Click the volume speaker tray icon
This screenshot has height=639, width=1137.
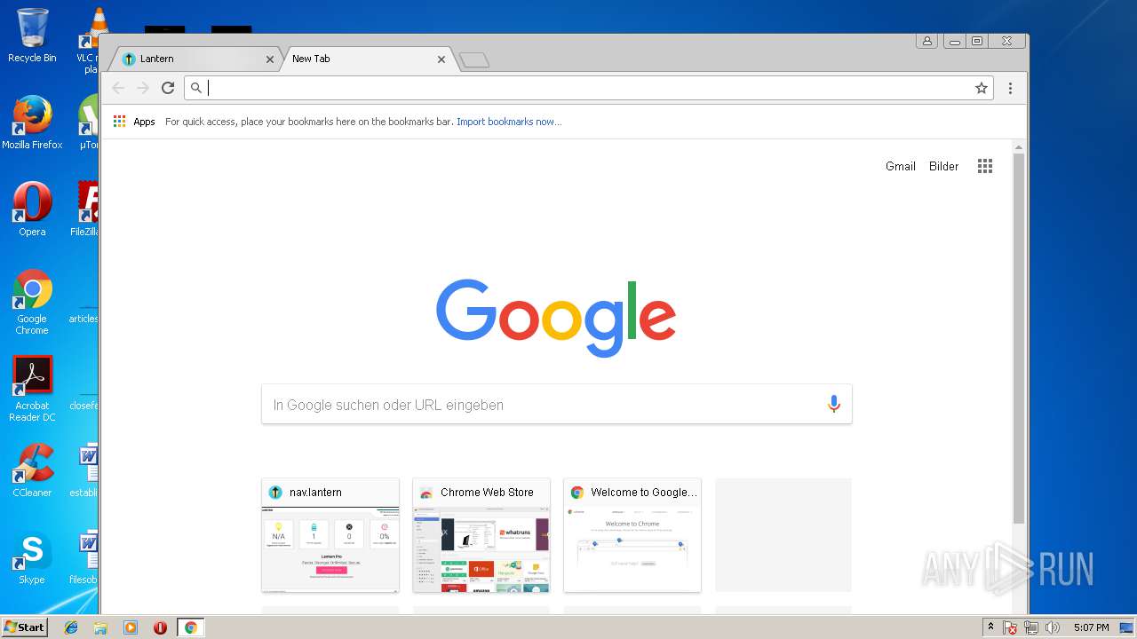[1053, 627]
